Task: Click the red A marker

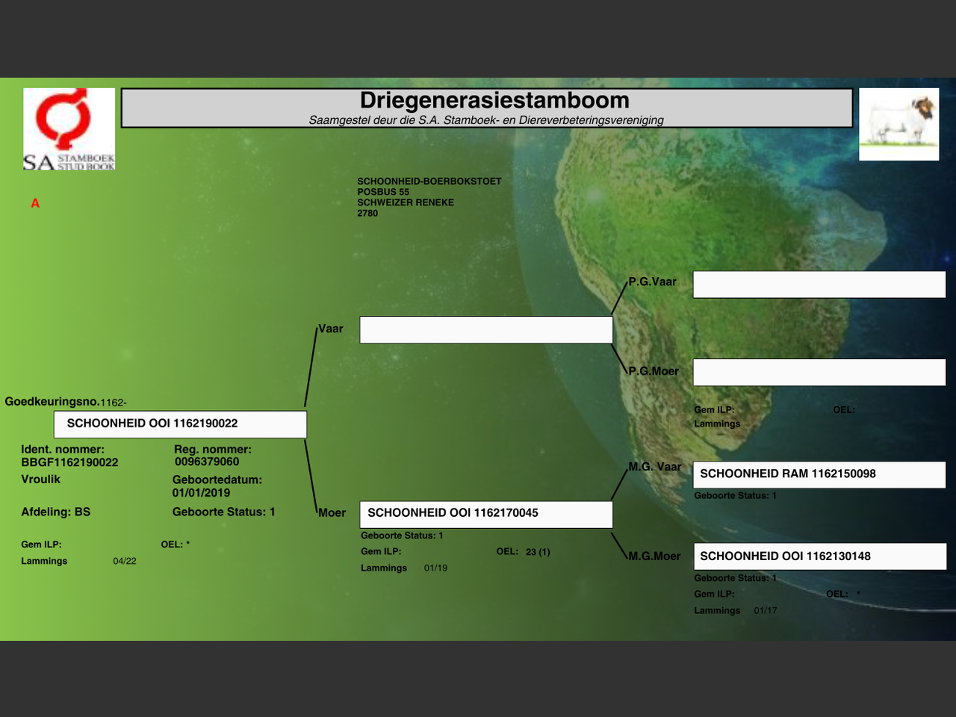Action: tap(34, 202)
